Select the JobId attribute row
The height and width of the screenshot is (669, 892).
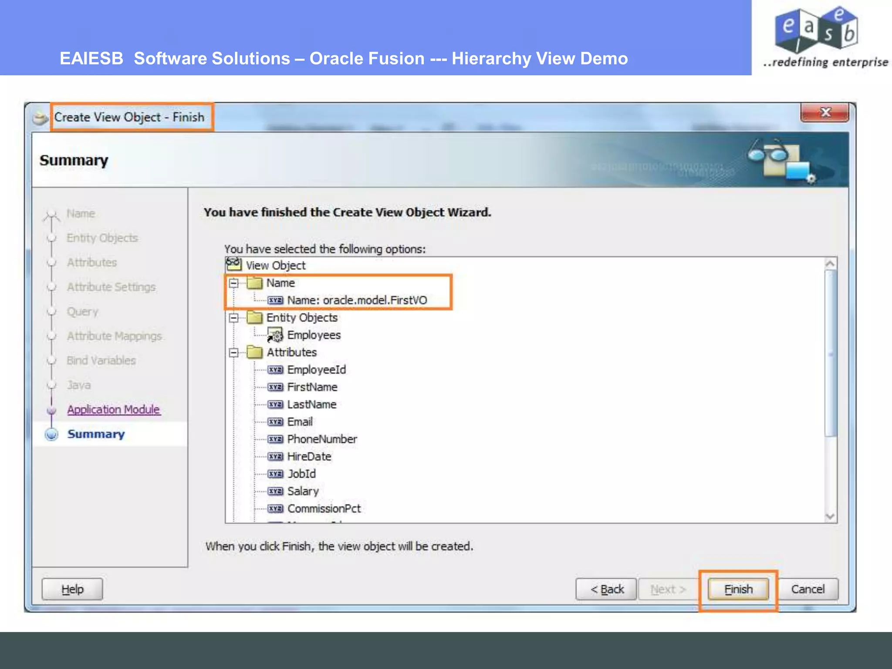[292, 474]
